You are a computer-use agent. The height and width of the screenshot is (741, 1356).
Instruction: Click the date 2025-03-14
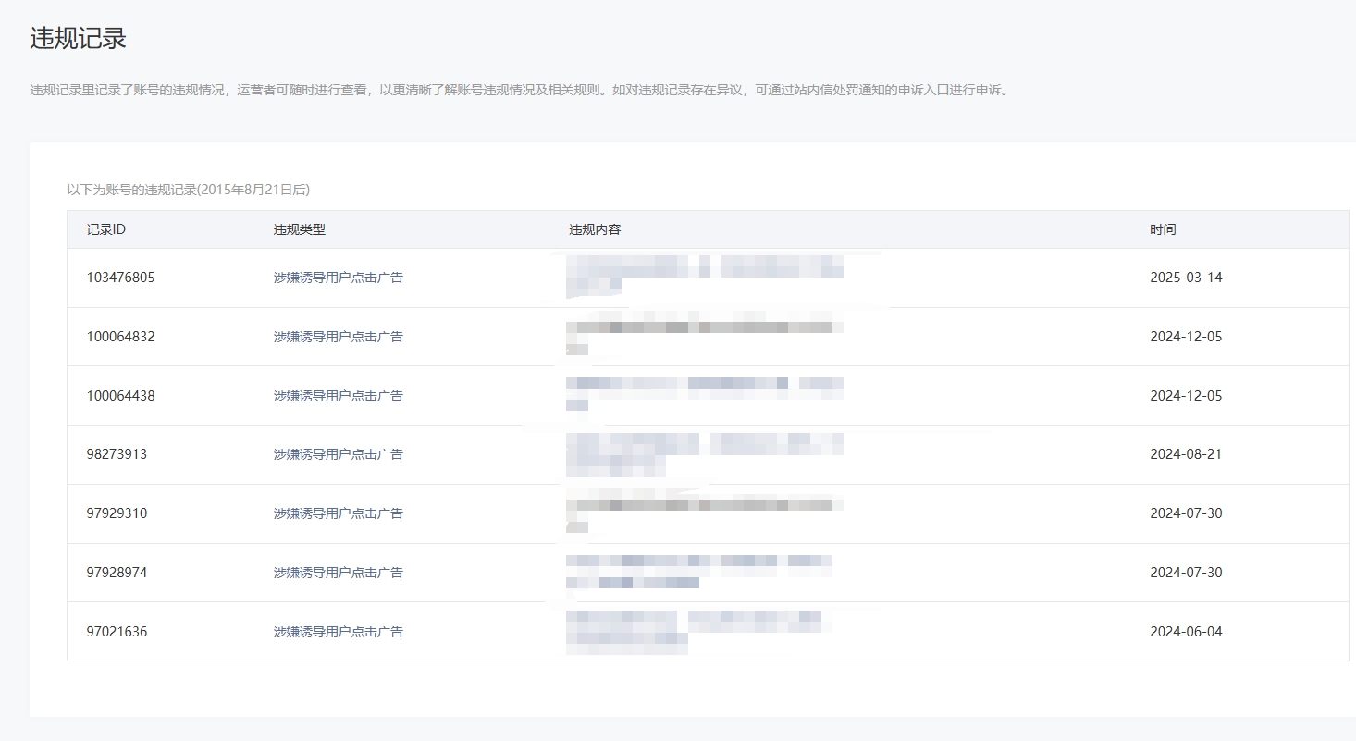(1186, 278)
